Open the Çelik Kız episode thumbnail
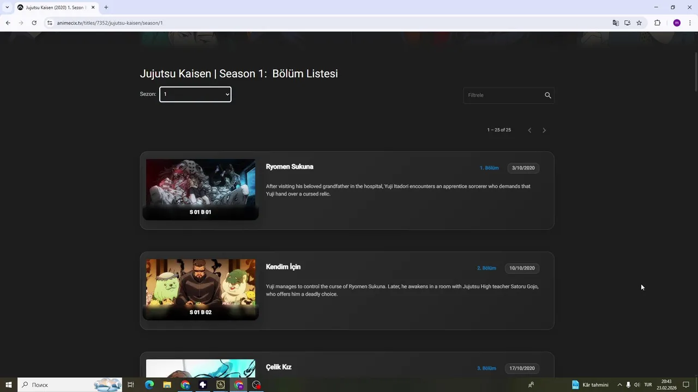Image resolution: width=698 pixels, height=392 pixels. (201, 368)
